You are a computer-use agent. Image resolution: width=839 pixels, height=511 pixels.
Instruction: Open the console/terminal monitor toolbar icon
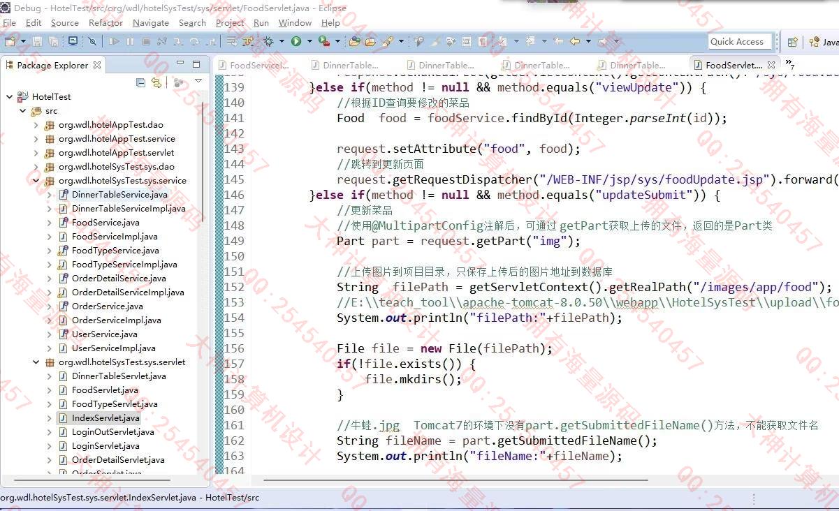click(73, 42)
